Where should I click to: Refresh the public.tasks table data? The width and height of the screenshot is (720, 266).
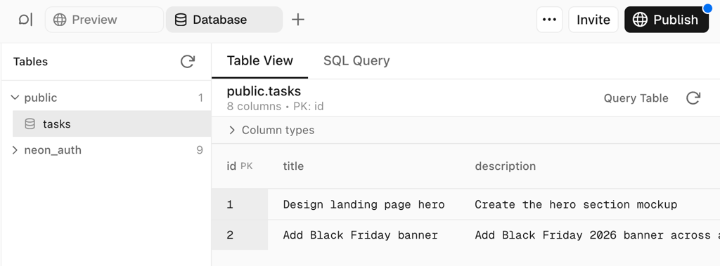693,98
